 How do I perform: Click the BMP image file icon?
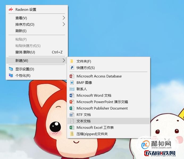[72, 83]
